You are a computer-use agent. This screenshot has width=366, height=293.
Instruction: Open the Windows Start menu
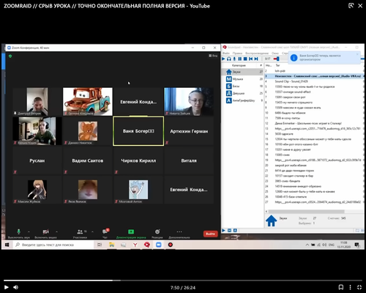(7, 245)
